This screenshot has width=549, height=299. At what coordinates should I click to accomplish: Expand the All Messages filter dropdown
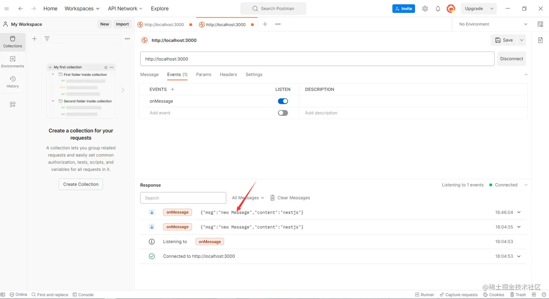click(x=248, y=198)
